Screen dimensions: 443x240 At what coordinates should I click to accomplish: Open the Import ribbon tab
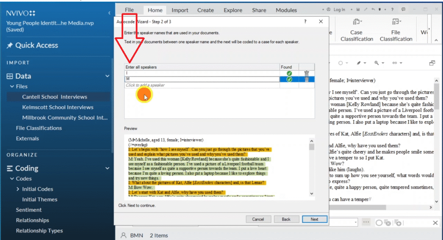coord(180,10)
